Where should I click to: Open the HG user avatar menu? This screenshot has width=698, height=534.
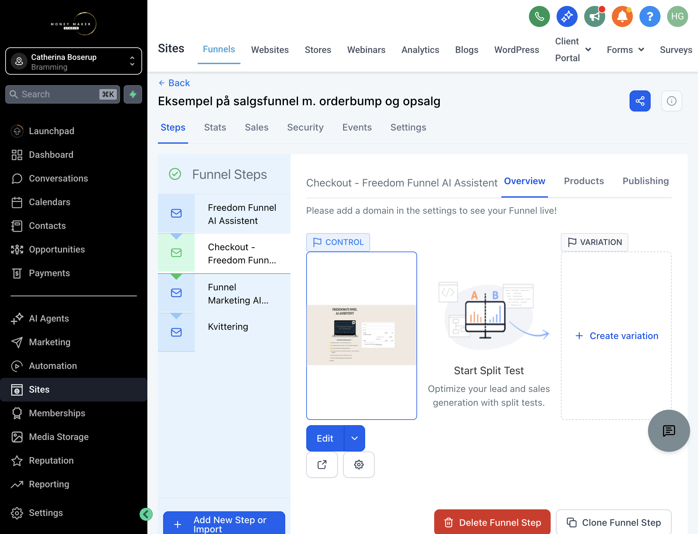[677, 16]
